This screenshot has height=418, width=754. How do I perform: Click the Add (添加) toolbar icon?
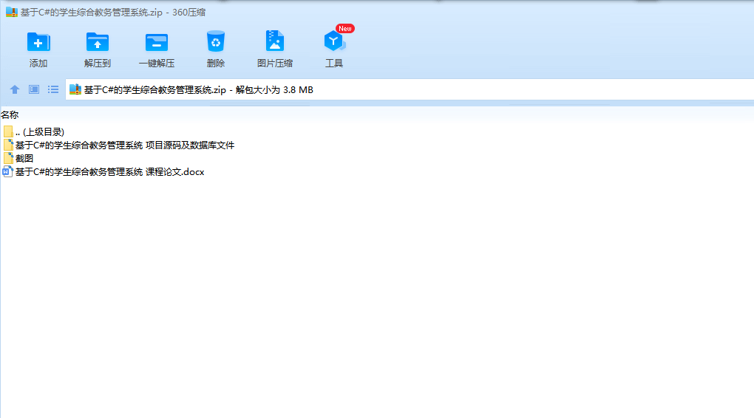point(38,42)
